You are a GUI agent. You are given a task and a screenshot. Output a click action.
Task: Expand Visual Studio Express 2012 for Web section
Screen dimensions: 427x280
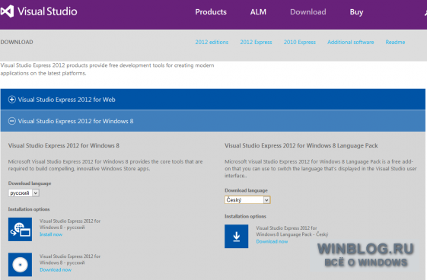point(213,100)
